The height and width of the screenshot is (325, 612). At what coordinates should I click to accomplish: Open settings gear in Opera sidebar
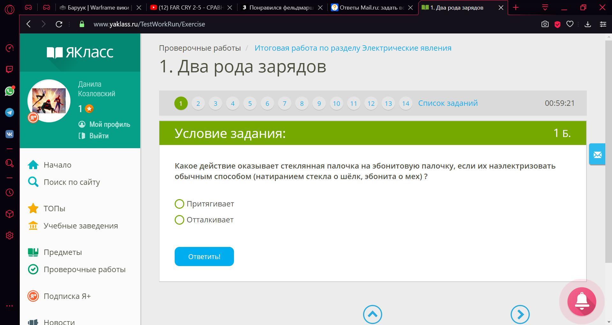coord(10,235)
